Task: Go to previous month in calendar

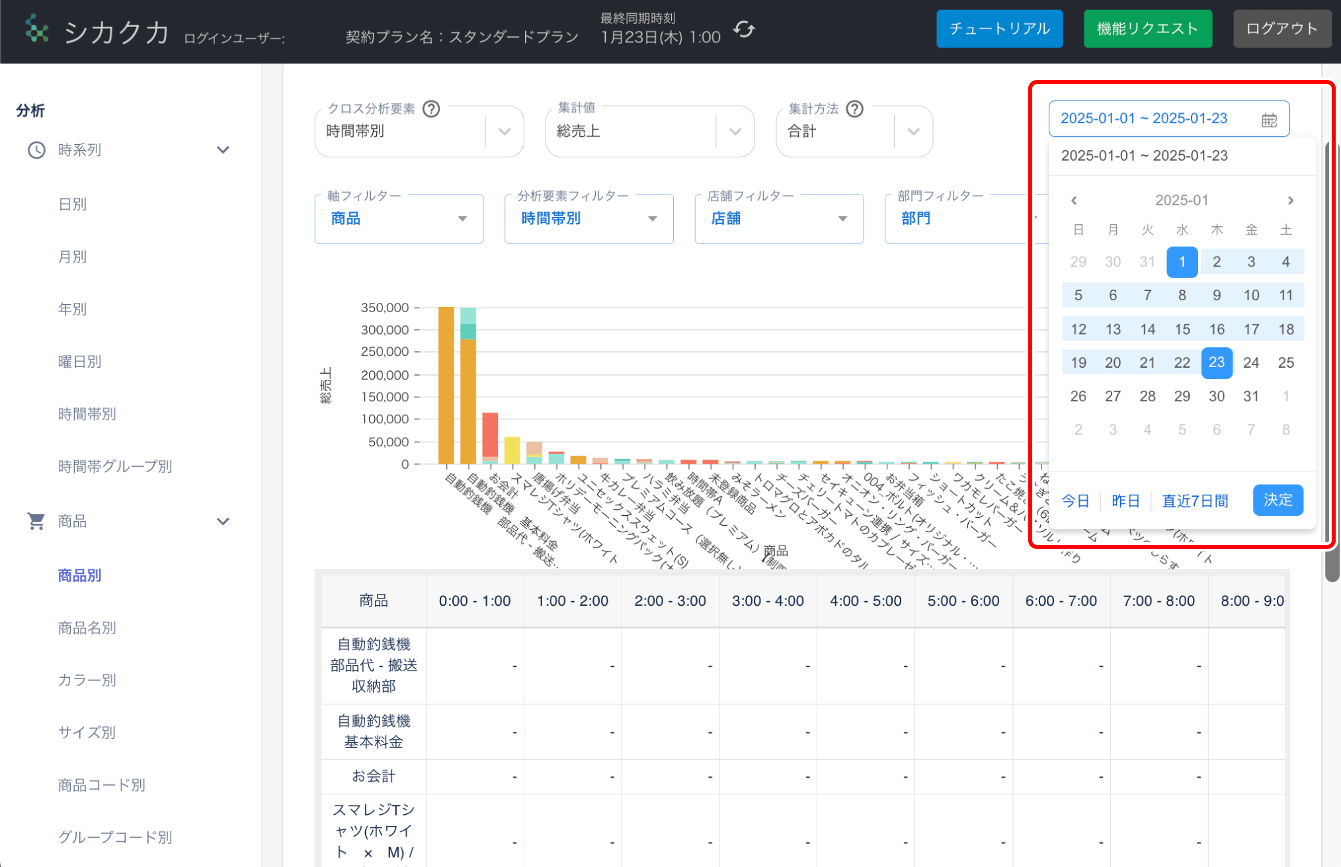Action: [x=1074, y=200]
